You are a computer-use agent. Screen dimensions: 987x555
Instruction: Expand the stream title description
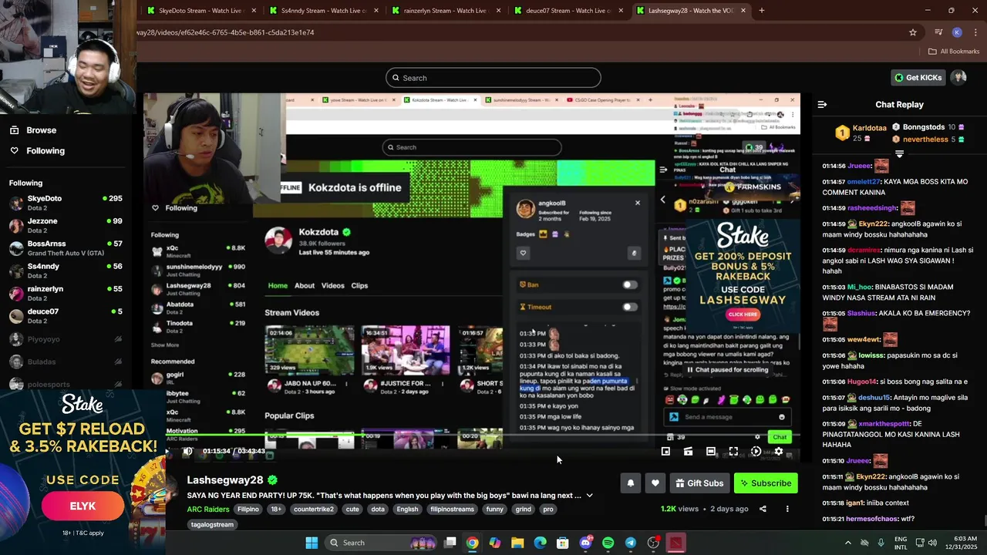590,496
